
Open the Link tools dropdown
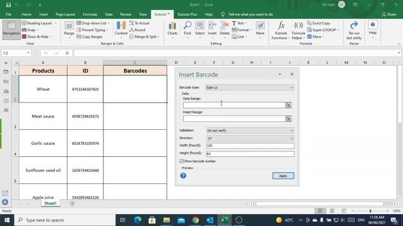[x=239, y=36]
